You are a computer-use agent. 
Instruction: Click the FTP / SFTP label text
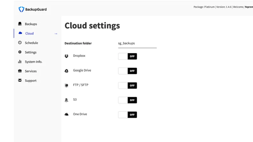[x=81, y=85]
